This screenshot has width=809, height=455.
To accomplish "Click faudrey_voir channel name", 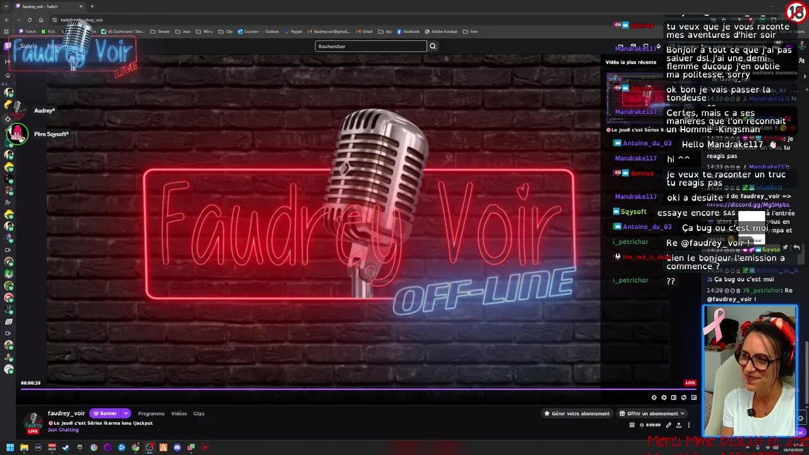I will point(66,413).
